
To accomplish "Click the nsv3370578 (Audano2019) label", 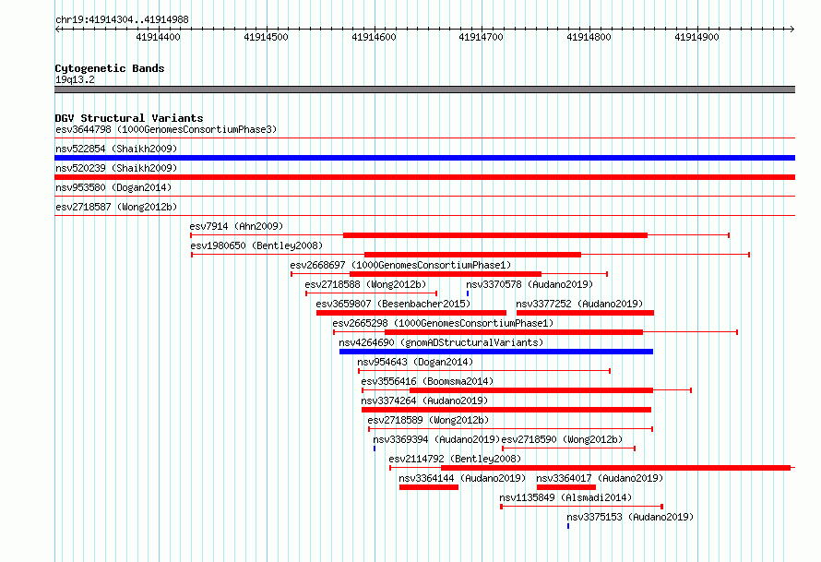I will point(529,284).
